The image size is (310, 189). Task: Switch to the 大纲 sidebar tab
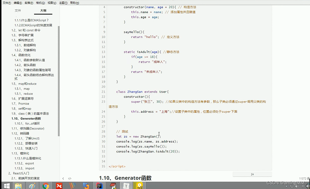pos(43,10)
